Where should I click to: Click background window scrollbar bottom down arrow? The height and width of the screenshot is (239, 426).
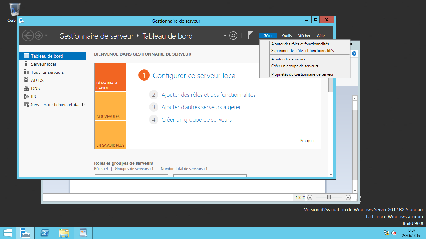click(x=355, y=190)
